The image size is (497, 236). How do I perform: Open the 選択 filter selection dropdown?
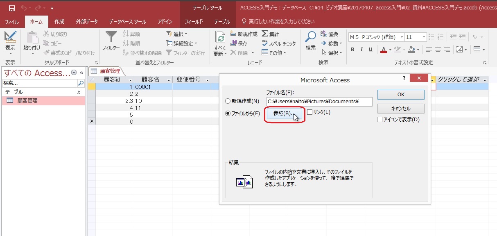click(177, 34)
